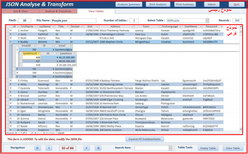248x154 pixels.
Task: Open Search Item combo box dropdown
Action: coord(170,148)
